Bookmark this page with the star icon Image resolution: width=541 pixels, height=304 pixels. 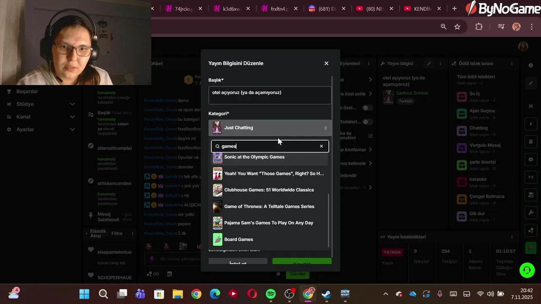(457, 27)
